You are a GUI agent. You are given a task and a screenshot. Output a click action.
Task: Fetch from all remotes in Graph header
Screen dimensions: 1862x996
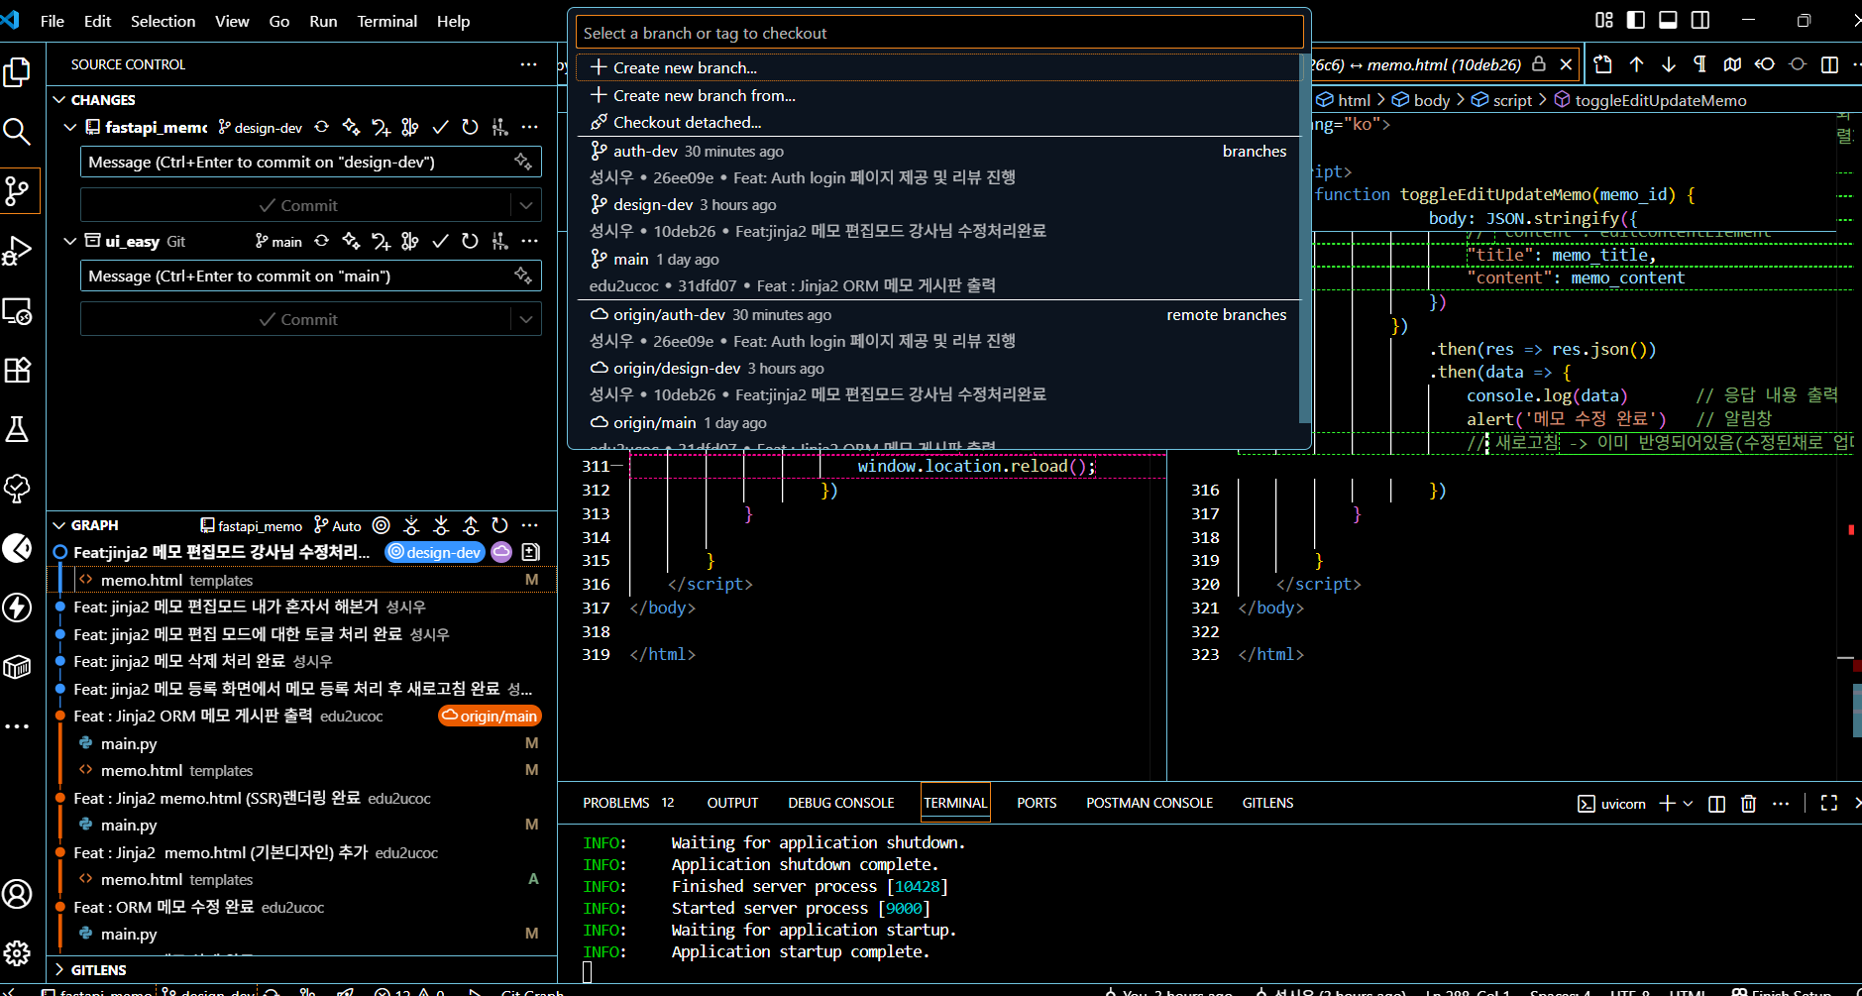411,525
